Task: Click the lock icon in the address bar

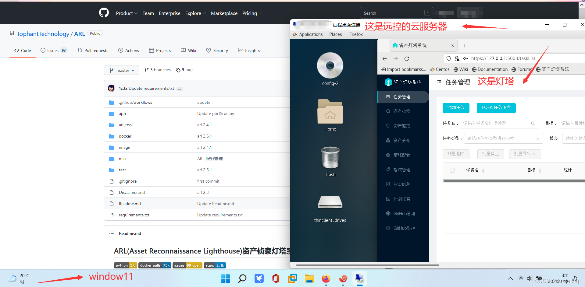Action: tap(457, 58)
